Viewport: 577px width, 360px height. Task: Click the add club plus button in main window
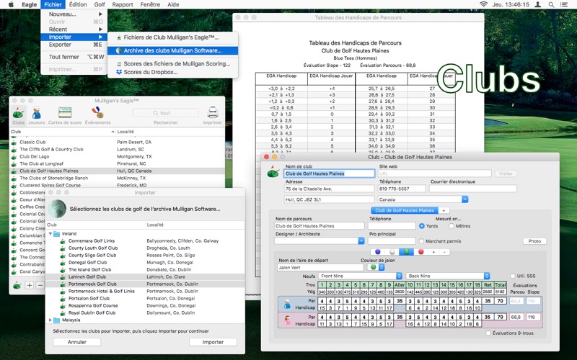[30, 285]
